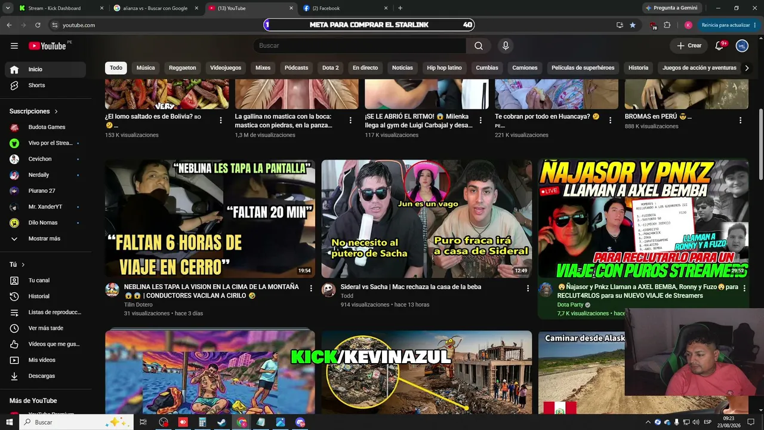
Task: Start voice search with the microphone
Action: [x=506, y=46]
